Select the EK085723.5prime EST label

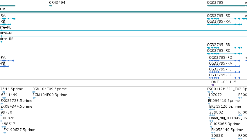pos(16,101)
